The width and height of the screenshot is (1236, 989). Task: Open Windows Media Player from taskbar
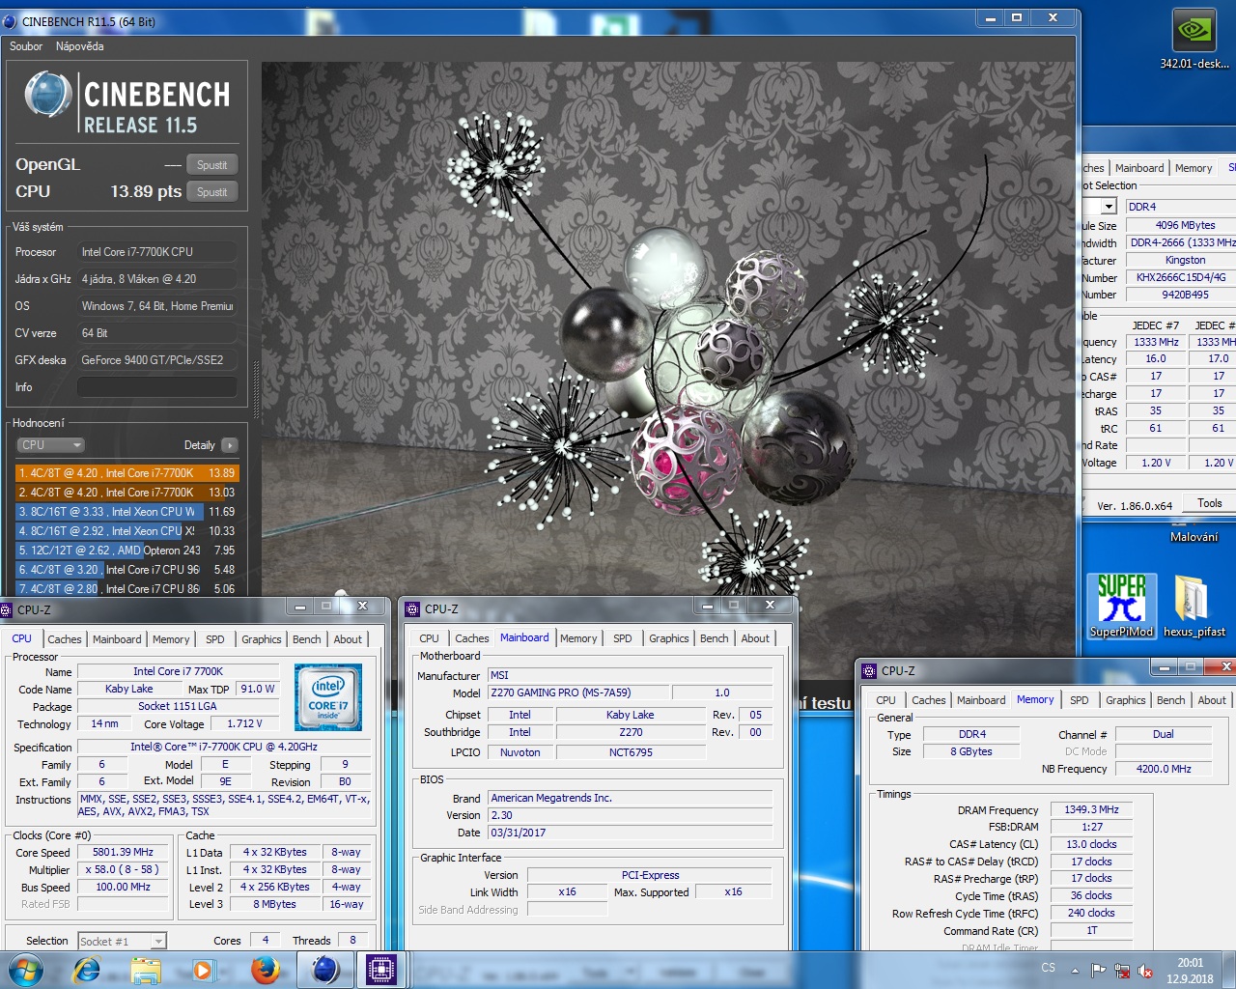pos(203,970)
